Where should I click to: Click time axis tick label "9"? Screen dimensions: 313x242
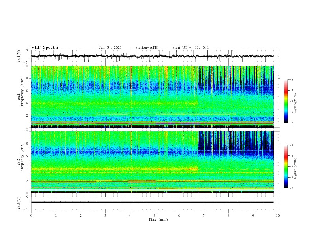[x=253, y=216]
